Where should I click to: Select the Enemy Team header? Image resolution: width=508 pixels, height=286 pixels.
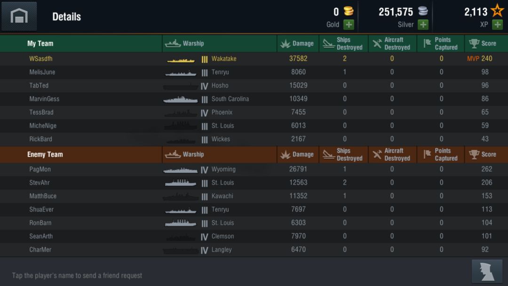point(45,154)
